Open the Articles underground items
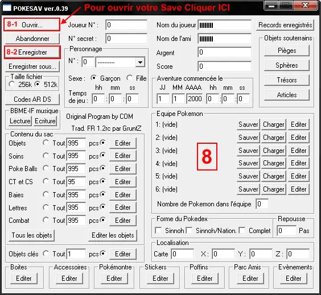The width and height of the screenshot is (321, 295). point(287,95)
